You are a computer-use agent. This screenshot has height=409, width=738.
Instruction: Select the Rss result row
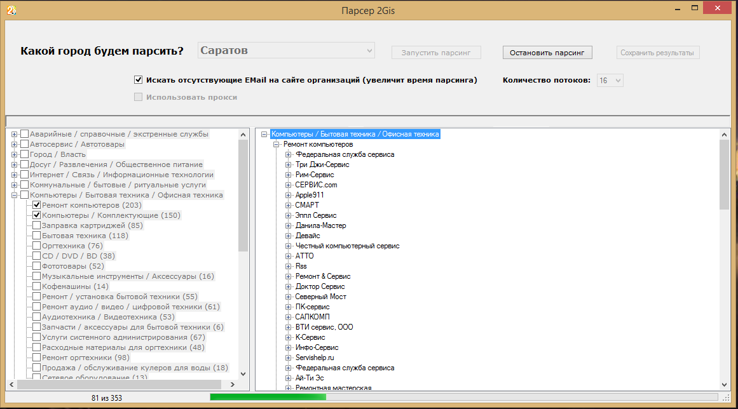point(301,266)
